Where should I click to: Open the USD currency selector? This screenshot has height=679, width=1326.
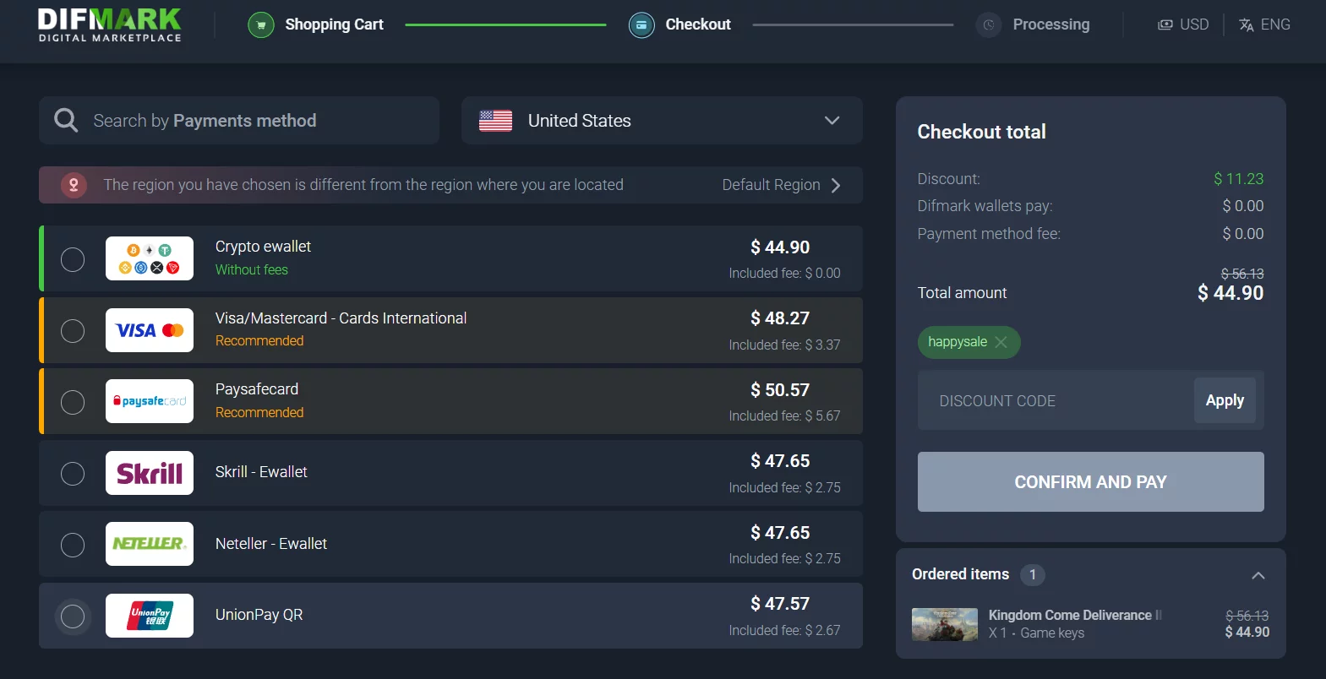[1183, 24]
